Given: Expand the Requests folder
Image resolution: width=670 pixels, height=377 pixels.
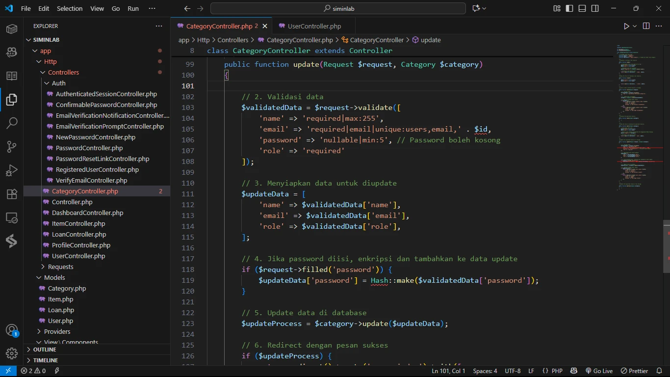Looking at the screenshot, I should click(60, 267).
